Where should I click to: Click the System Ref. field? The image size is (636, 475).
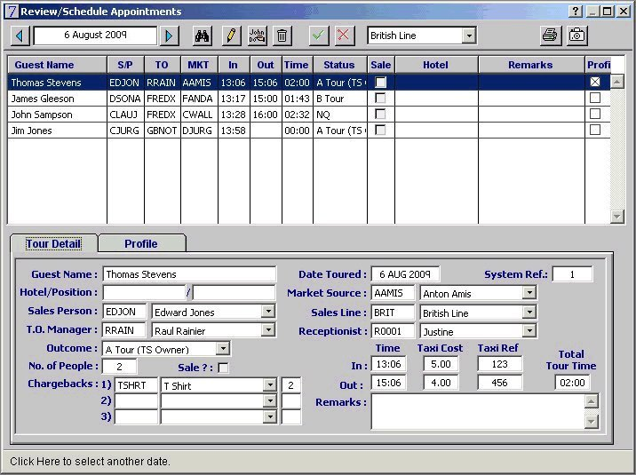point(572,274)
